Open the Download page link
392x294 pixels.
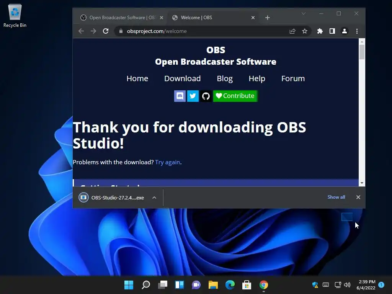182,78
